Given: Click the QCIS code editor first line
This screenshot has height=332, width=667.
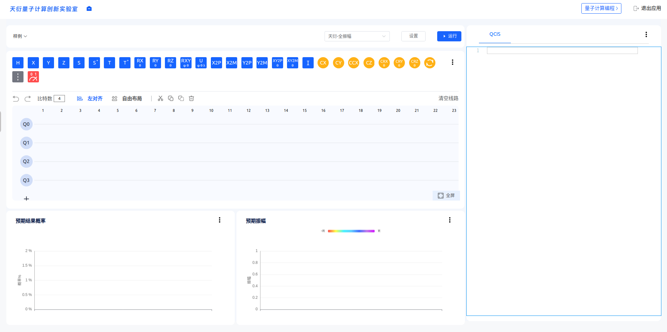Looking at the screenshot, I should coord(562,50).
